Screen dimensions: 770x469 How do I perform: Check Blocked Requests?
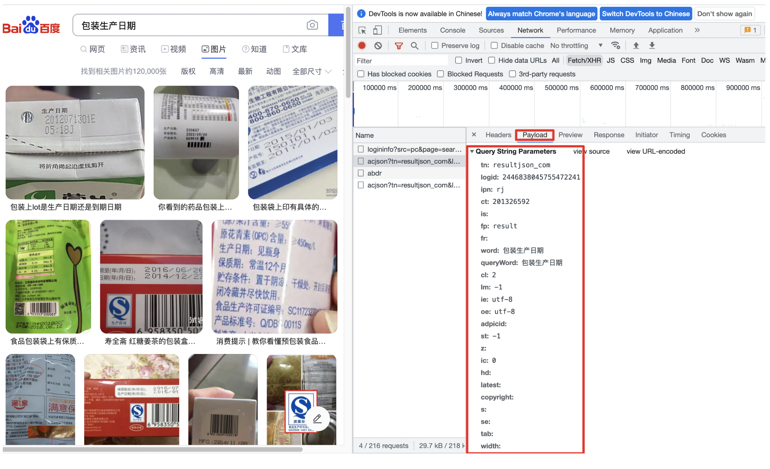click(x=440, y=74)
